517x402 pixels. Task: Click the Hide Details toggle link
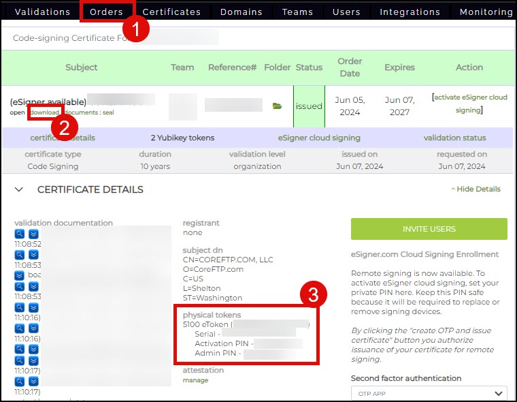click(x=476, y=189)
